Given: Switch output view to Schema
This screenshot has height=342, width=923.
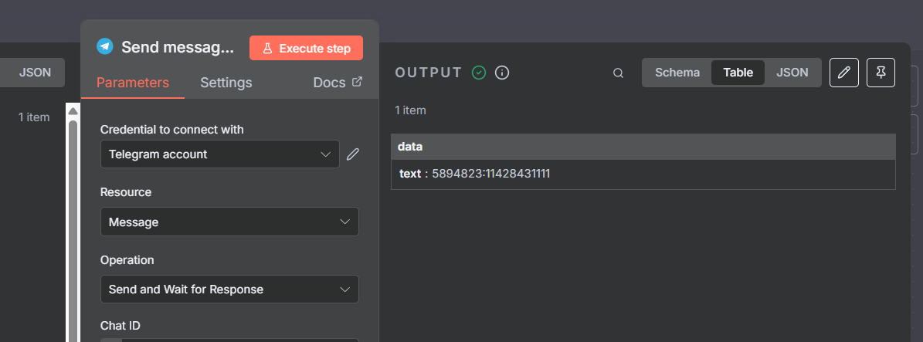Looking at the screenshot, I should coord(677,73).
